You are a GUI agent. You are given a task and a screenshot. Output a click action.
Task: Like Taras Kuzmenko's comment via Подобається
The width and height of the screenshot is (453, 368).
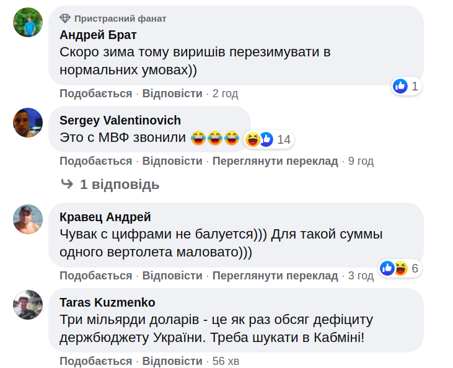pyautogui.click(x=95, y=361)
